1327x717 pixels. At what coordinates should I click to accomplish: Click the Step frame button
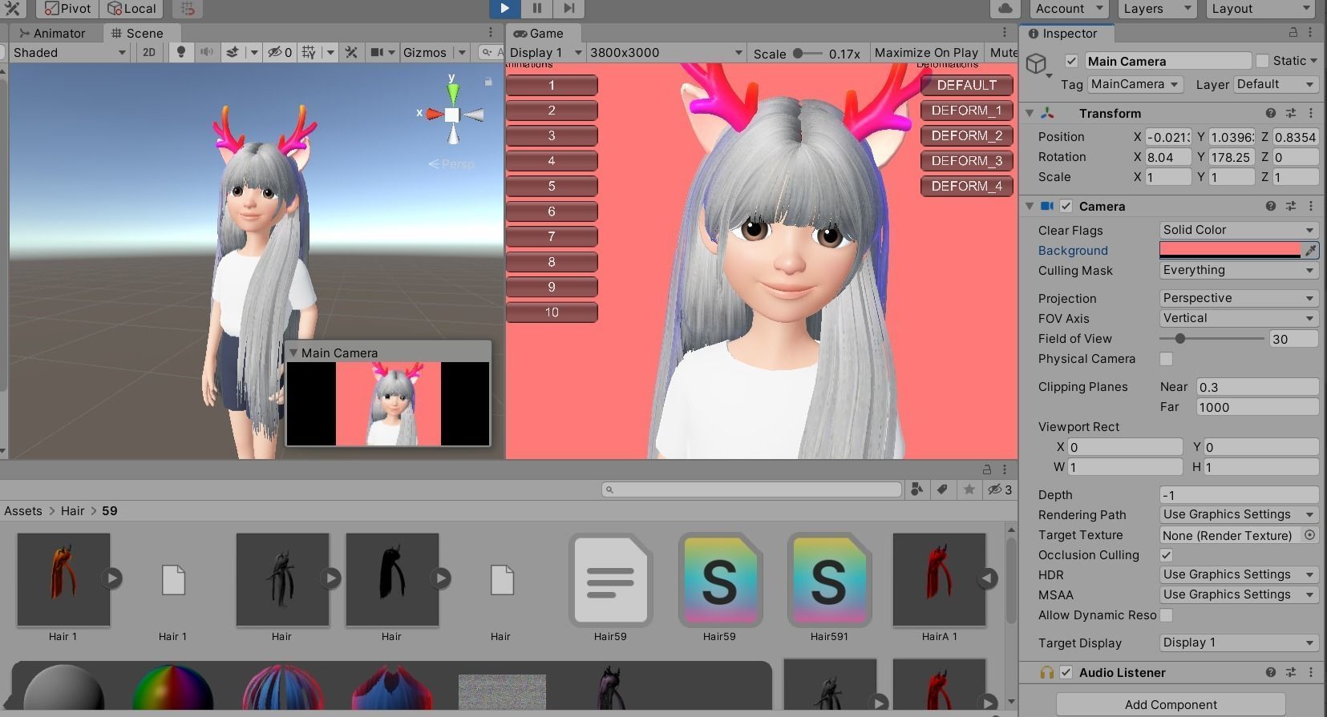568,8
